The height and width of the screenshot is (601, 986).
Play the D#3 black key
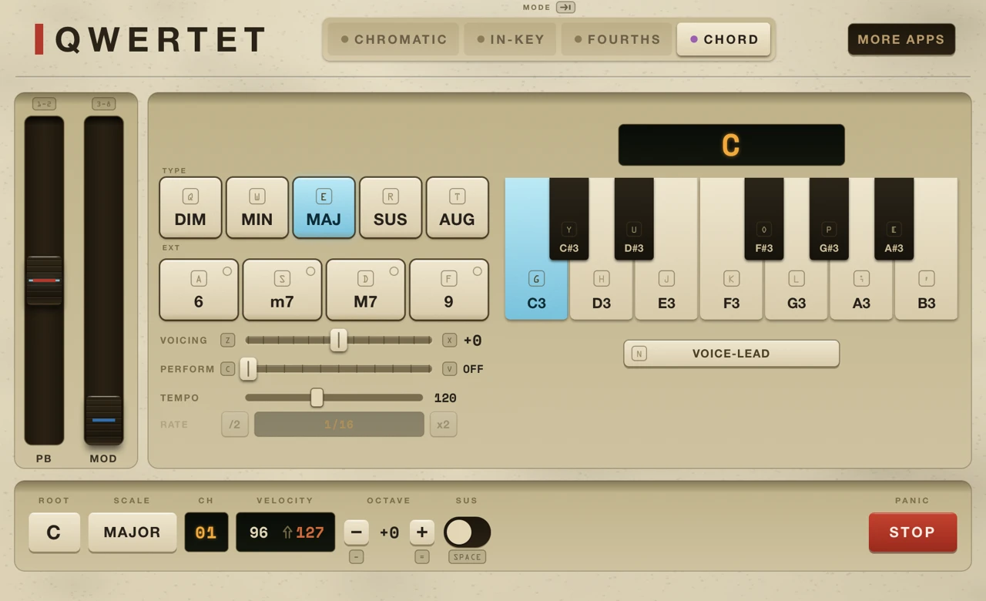tap(634, 220)
